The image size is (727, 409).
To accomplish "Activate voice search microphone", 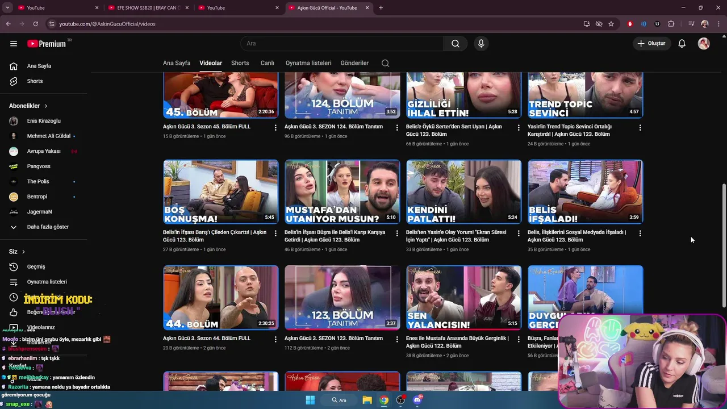I will 481,44.
